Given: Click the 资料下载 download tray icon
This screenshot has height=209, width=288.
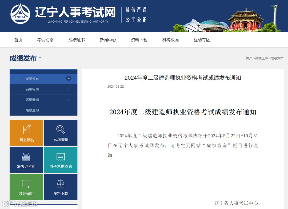Looking at the screenshot, I should click(x=61, y=183).
